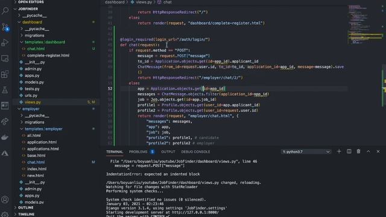
Task: Kill terminal with trash icon
Action: tap(358, 151)
